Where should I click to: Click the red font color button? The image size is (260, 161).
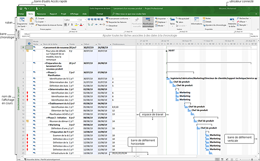click(x=81, y=25)
